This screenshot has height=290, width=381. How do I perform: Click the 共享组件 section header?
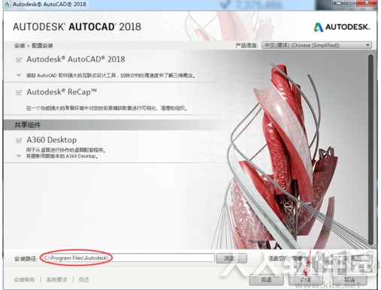pyautogui.click(x=27, y=125)
